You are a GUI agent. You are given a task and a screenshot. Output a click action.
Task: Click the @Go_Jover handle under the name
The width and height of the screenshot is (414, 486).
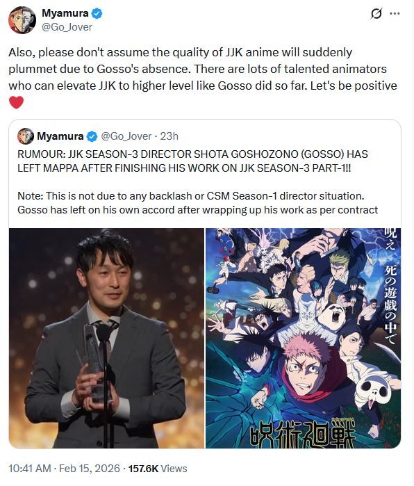[x=67, y=27]
